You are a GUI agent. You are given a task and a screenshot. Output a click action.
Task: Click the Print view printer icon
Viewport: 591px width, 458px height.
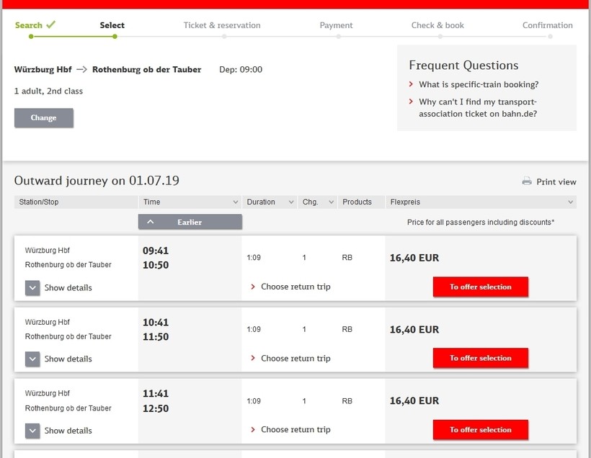[527, 181]
